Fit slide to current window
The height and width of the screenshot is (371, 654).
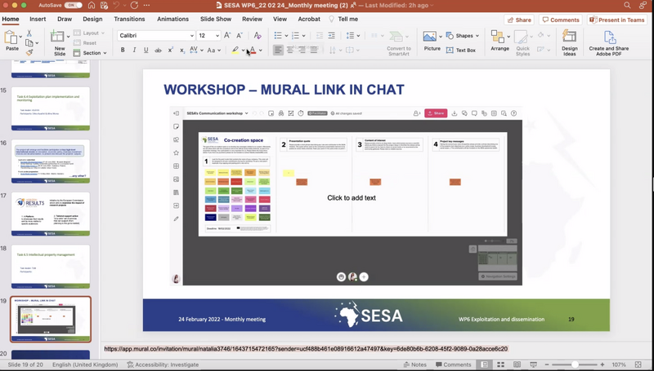(x=638, y=364)
